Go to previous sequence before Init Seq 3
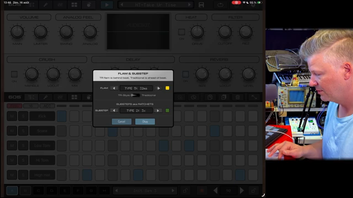This screenshot has width=353, height=198. 116,191
